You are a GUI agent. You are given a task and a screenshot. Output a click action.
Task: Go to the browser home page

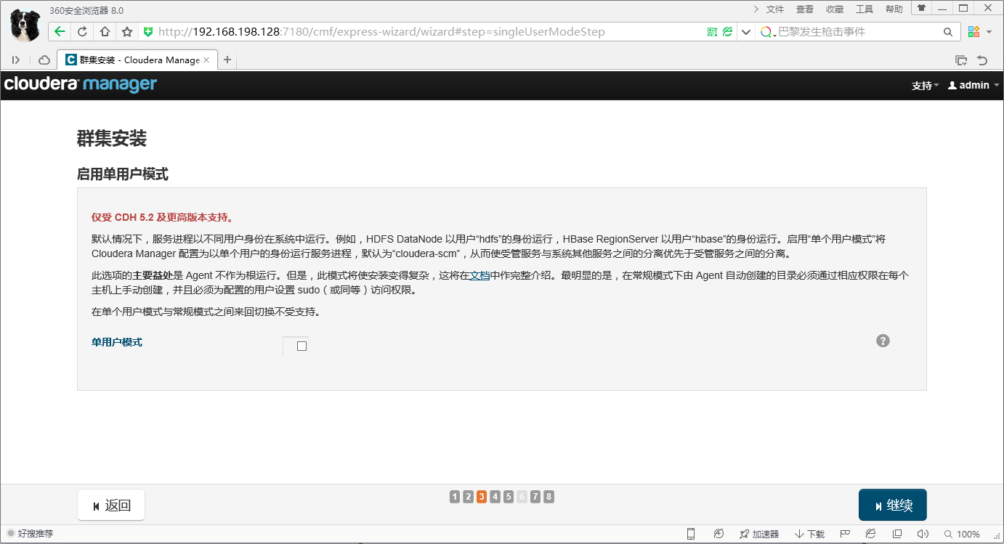(x=105, y=32)
